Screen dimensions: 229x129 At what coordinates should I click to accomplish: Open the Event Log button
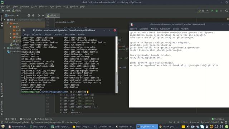(x=218, y=119)
